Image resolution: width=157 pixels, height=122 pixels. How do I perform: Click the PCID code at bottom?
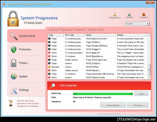pos(108,114)
